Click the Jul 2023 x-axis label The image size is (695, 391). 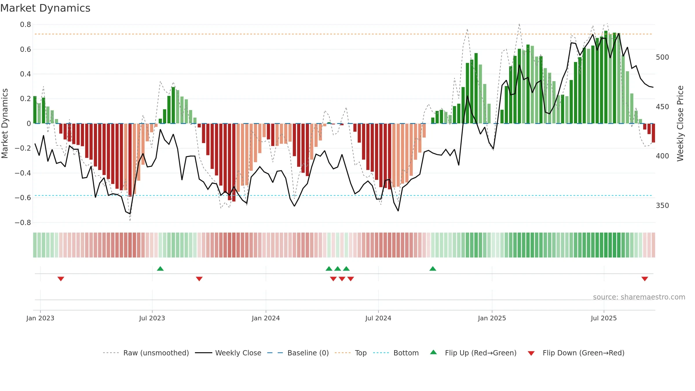[x=152, y=318]
